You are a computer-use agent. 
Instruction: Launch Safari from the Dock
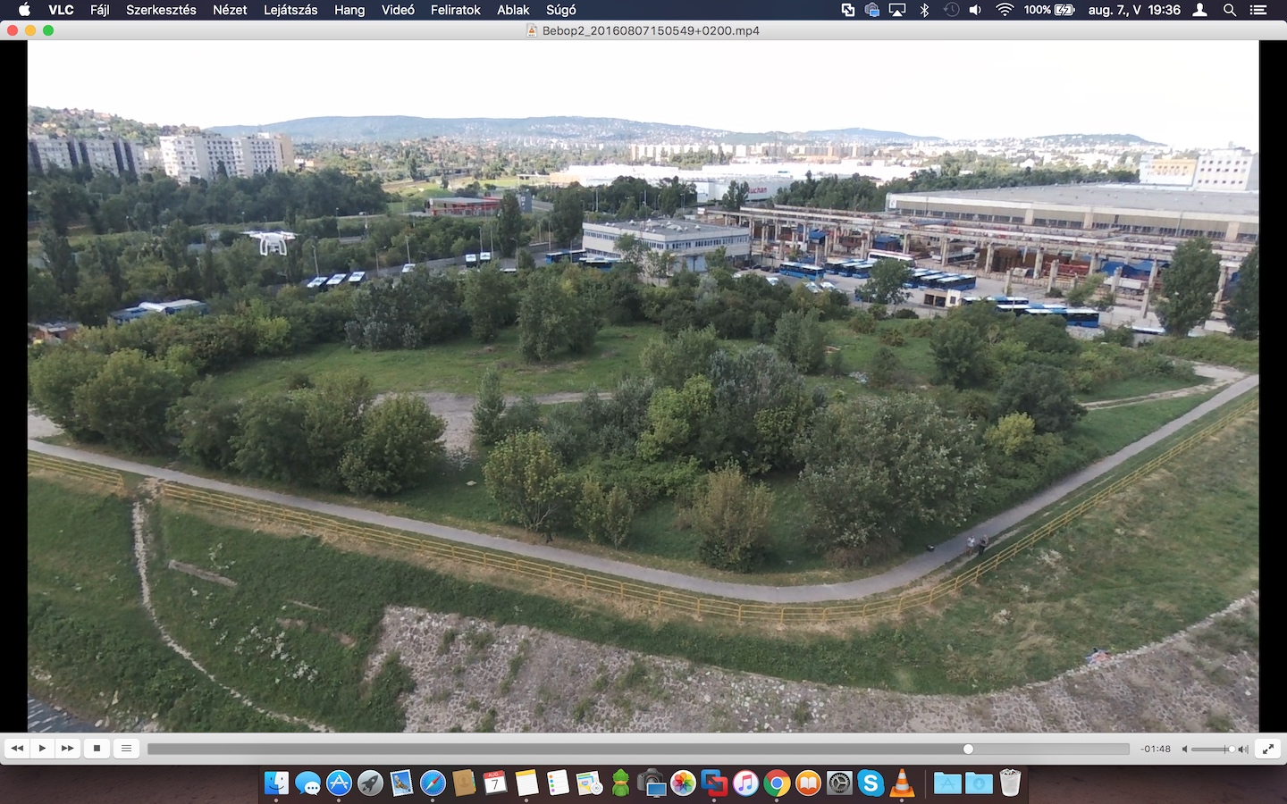433,783
